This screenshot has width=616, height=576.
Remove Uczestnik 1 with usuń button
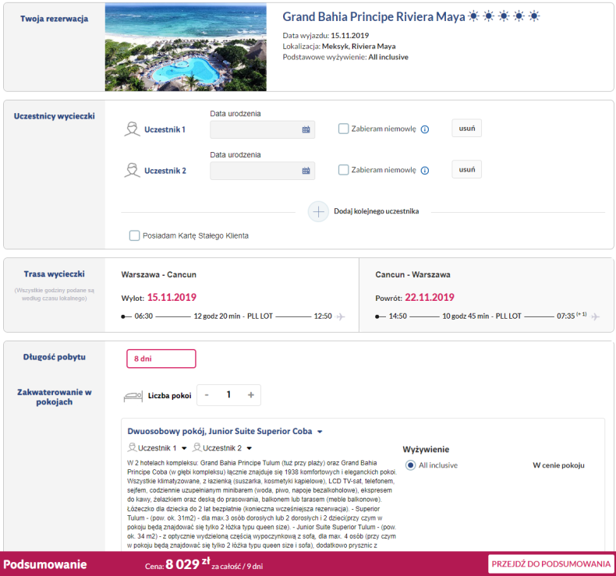(x=467, y=129)
